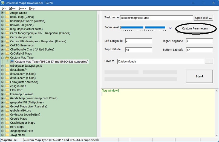
Task: Click the Zoom level slider
Action: pyautogui.click(x=143, y=28)
